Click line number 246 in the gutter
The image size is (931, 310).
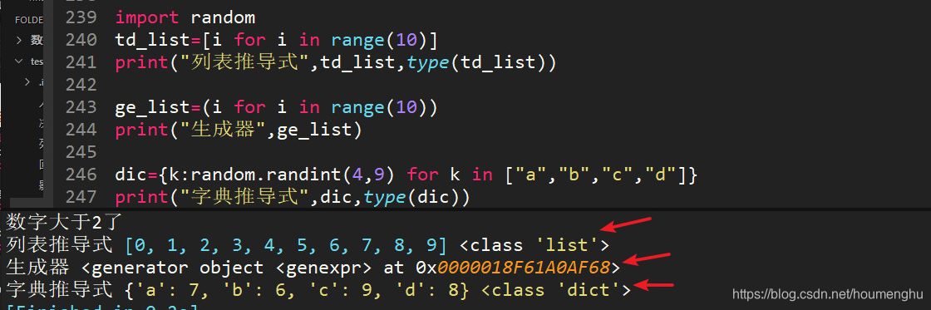(81, 175)
